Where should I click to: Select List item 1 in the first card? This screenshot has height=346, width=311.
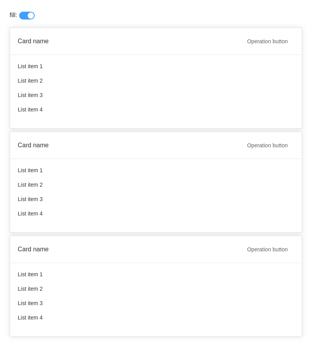click(30, 66)
